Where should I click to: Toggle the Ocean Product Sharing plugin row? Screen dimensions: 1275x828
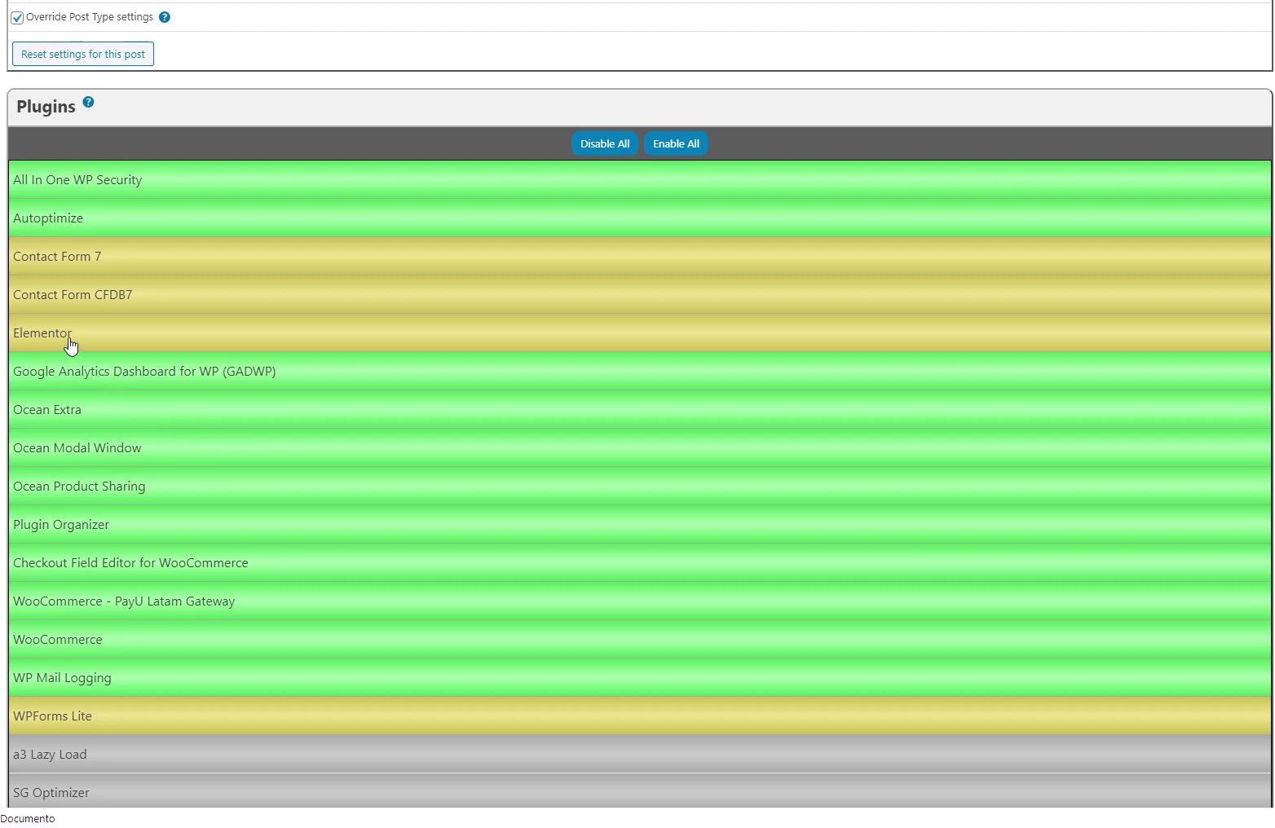pos(640,486)
